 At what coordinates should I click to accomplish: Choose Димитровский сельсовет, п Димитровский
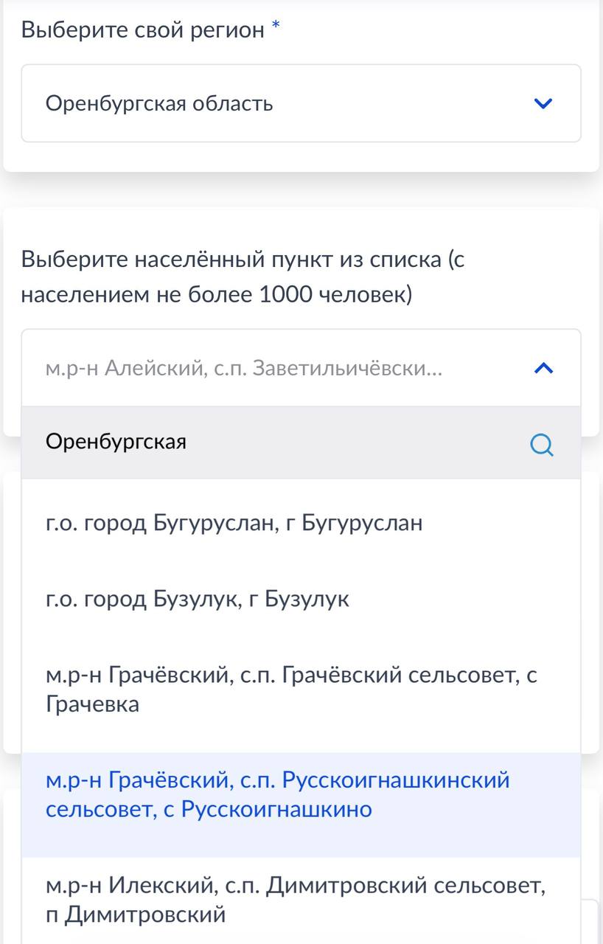click(296, 900)
